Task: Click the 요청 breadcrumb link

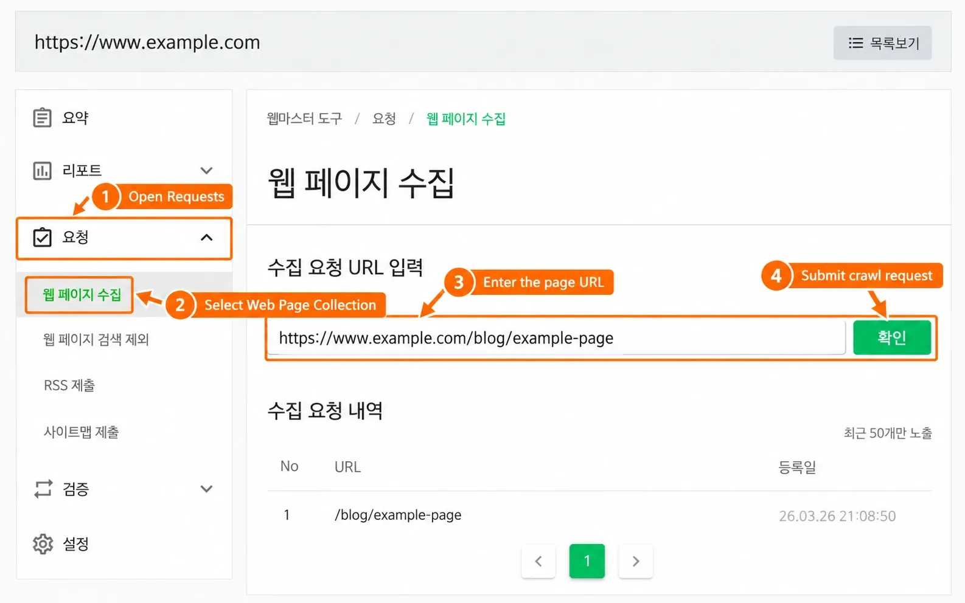Action: click(x=384, y=119)
